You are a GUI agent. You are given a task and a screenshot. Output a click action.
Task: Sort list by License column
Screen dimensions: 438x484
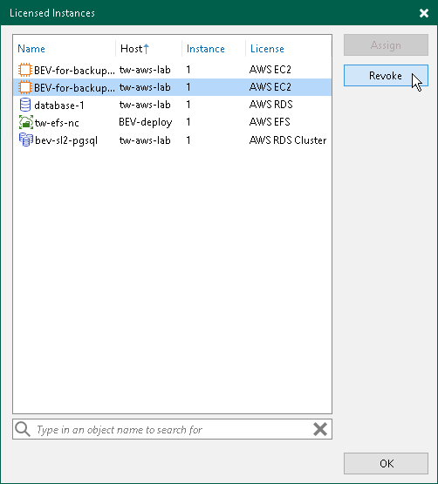267,49
